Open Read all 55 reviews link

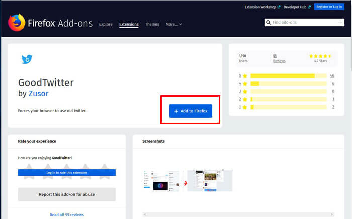click(67, 215)
